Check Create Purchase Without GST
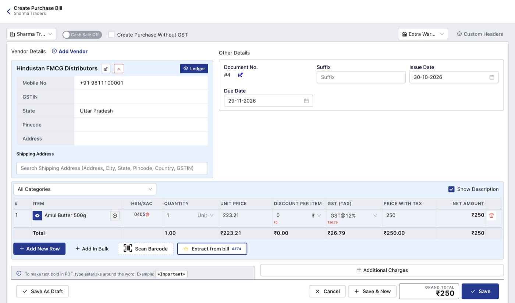The image size is (515, 303). [x=111, y=35]
